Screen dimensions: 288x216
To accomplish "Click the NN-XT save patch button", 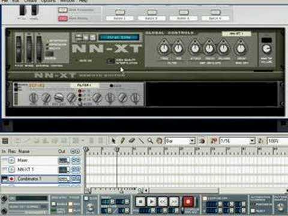I will (92, 37).
